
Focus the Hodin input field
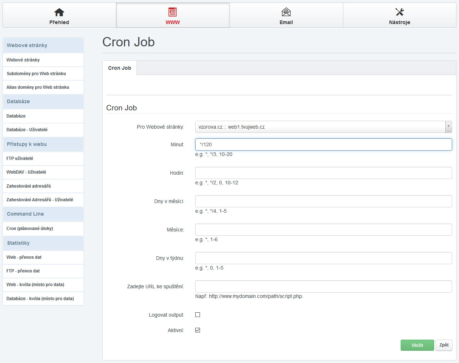[323, 173]
